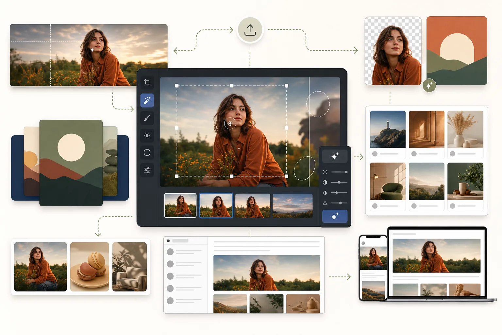
Task: Select the circle shape tool
Action: point(147,152)
